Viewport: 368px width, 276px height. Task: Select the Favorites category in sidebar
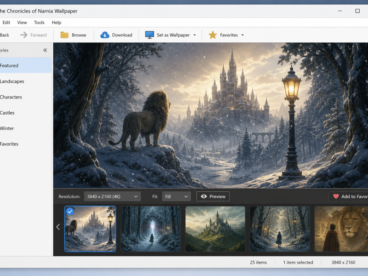point(26,144)
